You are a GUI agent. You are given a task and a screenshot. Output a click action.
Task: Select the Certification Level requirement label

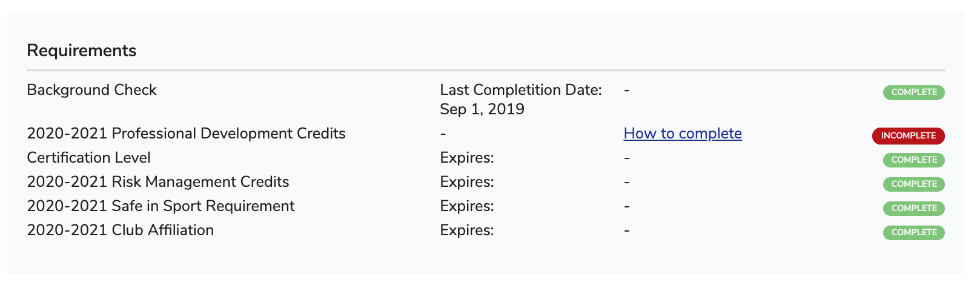88,158
